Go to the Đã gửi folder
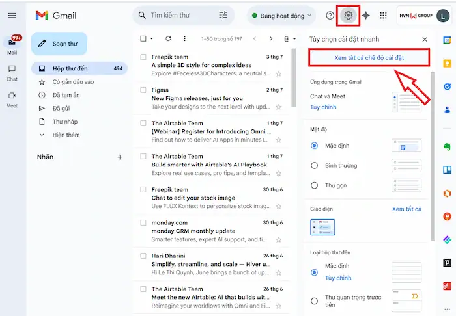The width and height of the screenshot is (456, 316). point(63,108)
